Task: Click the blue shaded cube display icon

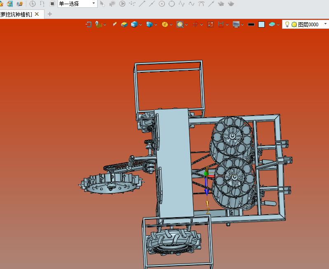Action: [134, 25]
